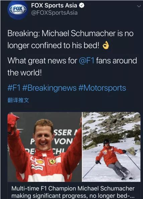The height and width of the screenshot is (199, 143).
Task: Open the photo of Schumacher celebrating
Action: [45, 147]
